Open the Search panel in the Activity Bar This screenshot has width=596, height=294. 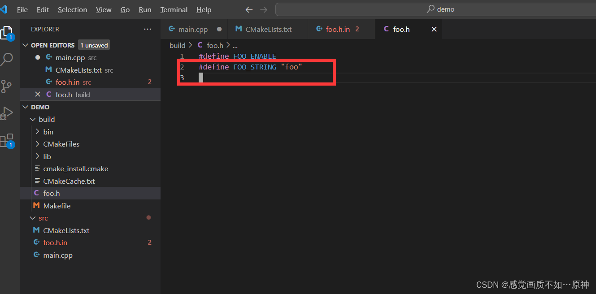9,59
